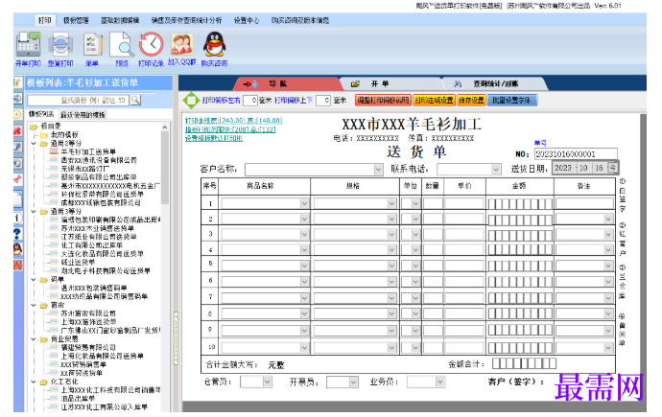Switch to the 开单 tab

pos(390,84)
